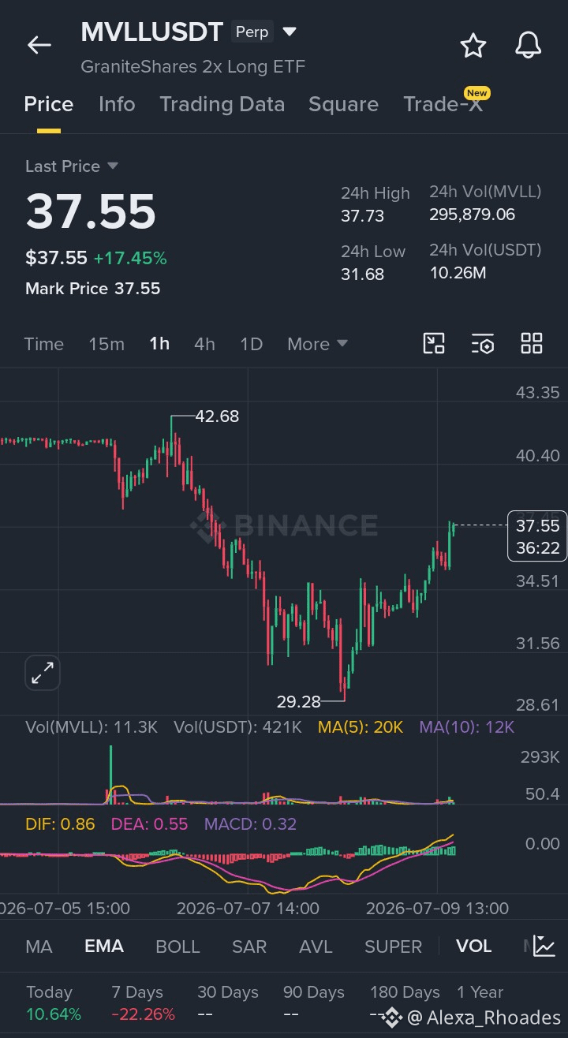Open the MVLLUSDT pair selector dropdown arrow

[290, 32]
